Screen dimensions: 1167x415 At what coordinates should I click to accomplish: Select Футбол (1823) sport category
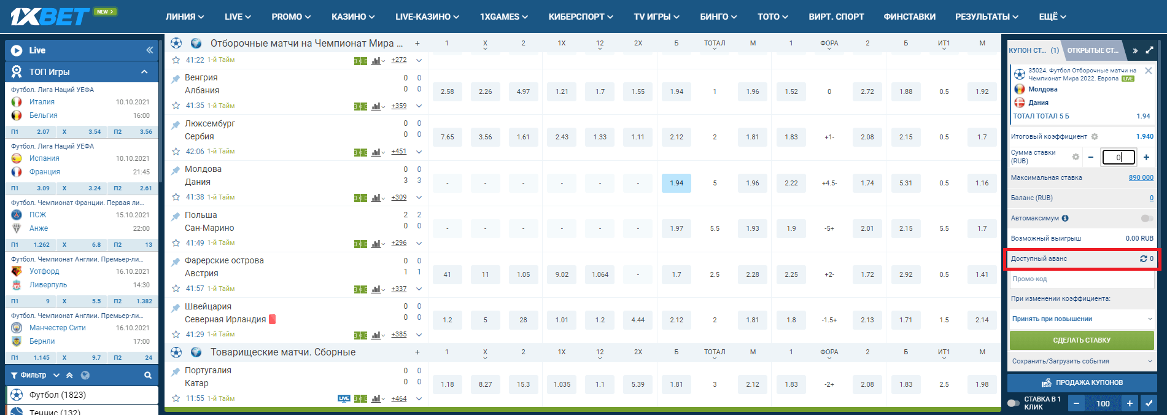coord(82,395)
